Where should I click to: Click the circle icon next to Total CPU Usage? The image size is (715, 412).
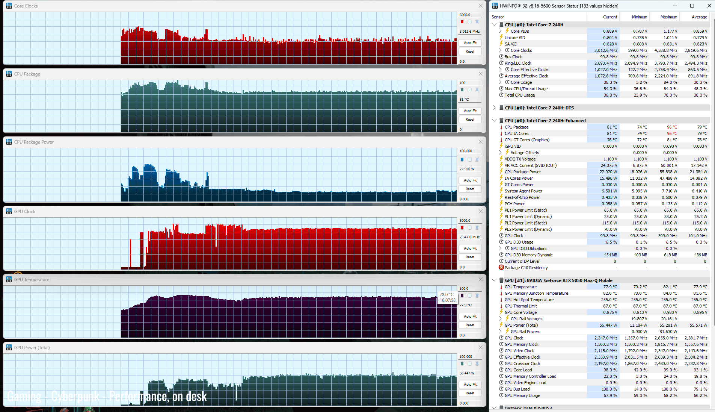(501, 95)
